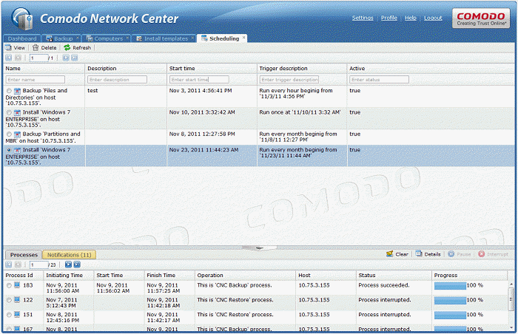
Task: Close the Backup tab
Action: click(78, 38)
